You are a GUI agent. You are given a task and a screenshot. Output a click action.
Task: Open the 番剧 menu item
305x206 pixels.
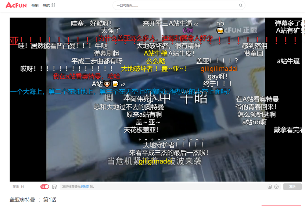click(35, 5)
